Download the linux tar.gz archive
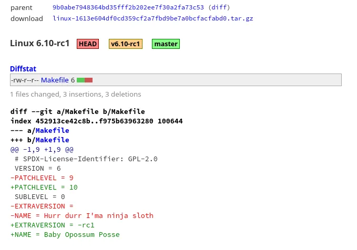 pos(153,18)
